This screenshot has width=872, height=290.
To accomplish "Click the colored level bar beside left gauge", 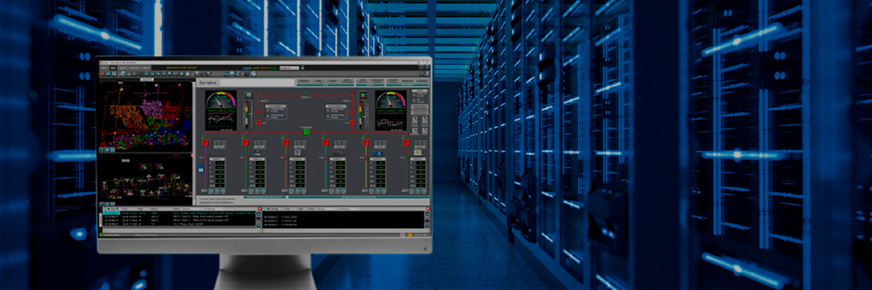I will pyautogui.click(x=245, y=114).
